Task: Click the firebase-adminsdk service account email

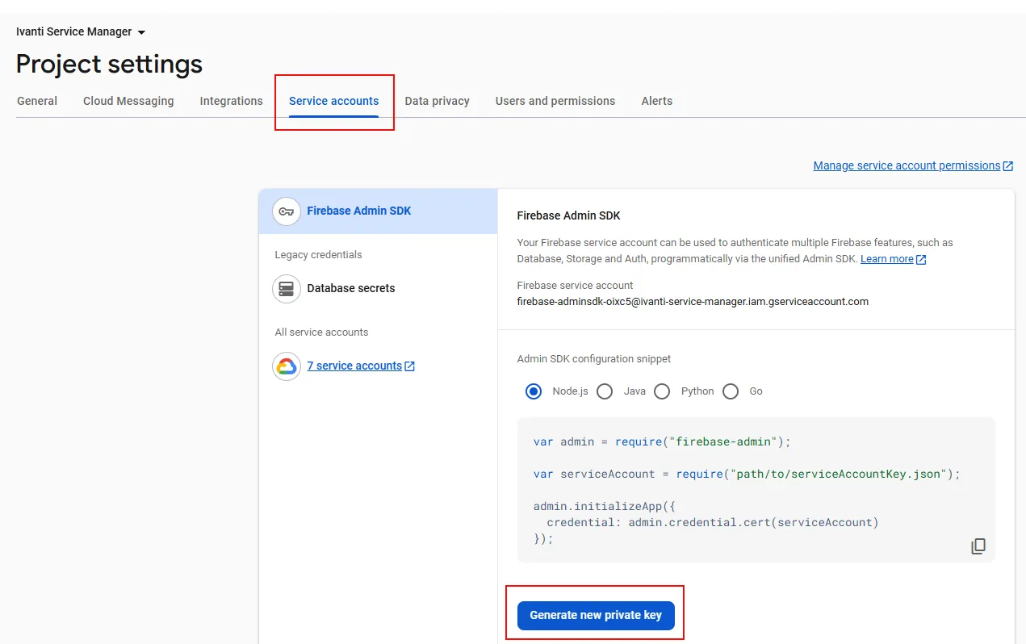Action: 693,302
